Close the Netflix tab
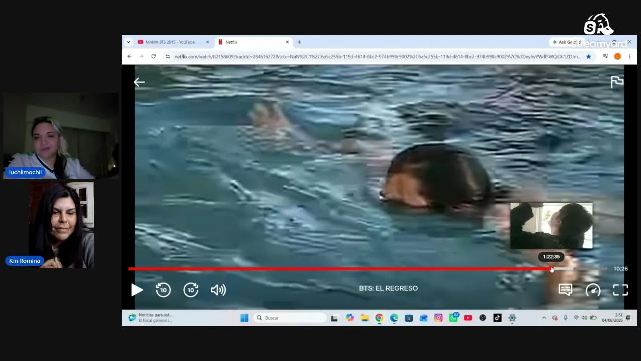The image size is (641, 361). 287,42
